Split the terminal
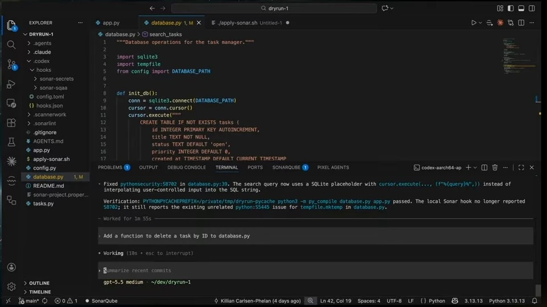The width and height of the screenshot is (547, 307). click(484, 167)
